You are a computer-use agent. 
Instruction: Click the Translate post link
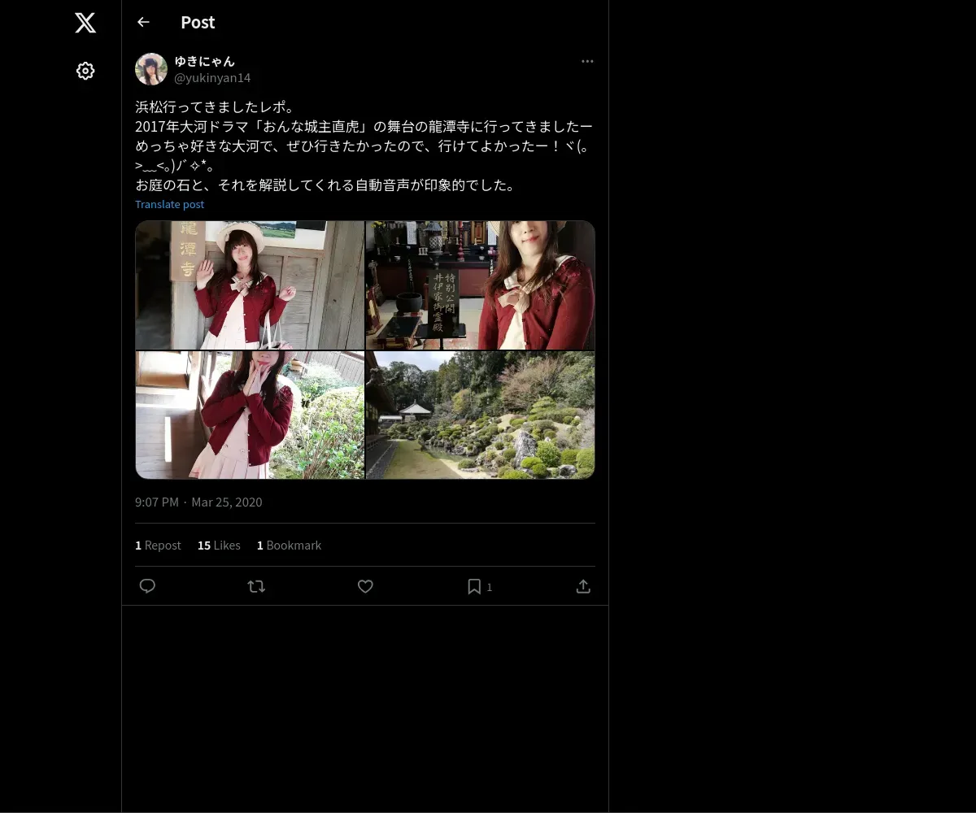coord(169,204)
